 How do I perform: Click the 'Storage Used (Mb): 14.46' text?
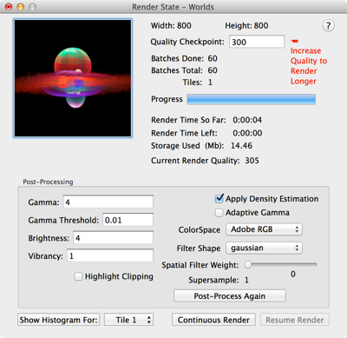click(201, 145)
